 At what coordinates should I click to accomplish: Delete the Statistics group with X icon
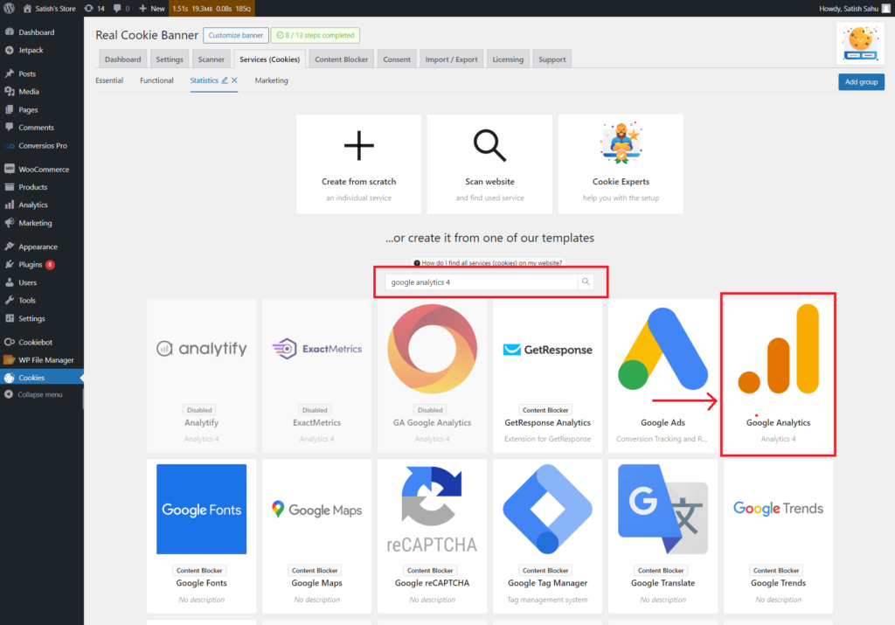tap(234, 80)
